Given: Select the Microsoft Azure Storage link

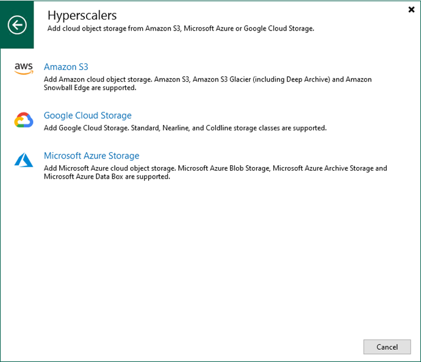Looking at the screenshot, I should tap(92, 155).
